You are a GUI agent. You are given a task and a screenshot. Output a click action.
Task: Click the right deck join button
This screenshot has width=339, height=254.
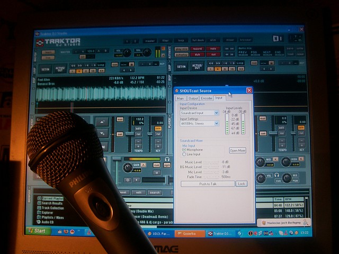301,128
